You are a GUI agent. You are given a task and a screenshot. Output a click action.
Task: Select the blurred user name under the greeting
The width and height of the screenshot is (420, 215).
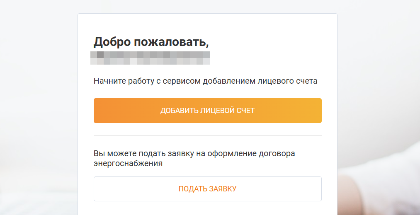point(150,58)
